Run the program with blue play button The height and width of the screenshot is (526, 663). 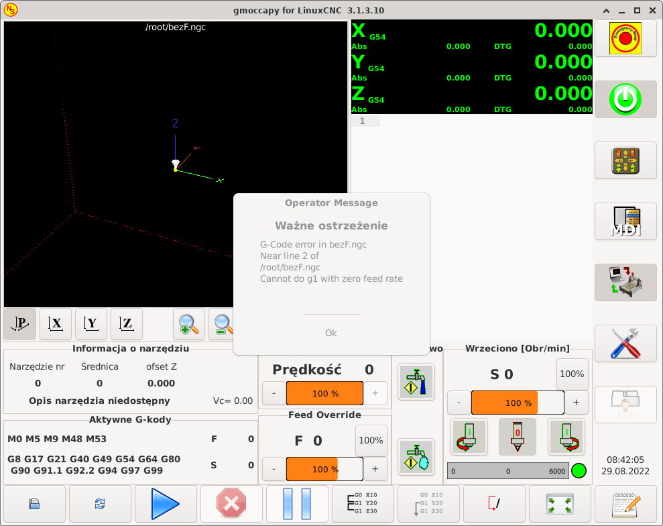point(166,504)
